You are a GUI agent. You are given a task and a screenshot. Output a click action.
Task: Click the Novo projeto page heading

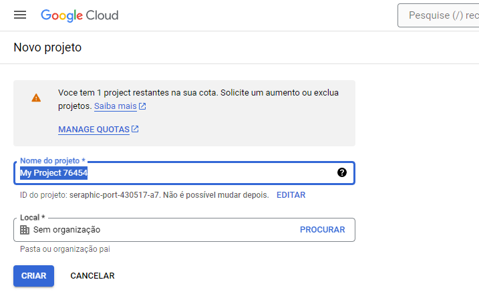point(47,47)
